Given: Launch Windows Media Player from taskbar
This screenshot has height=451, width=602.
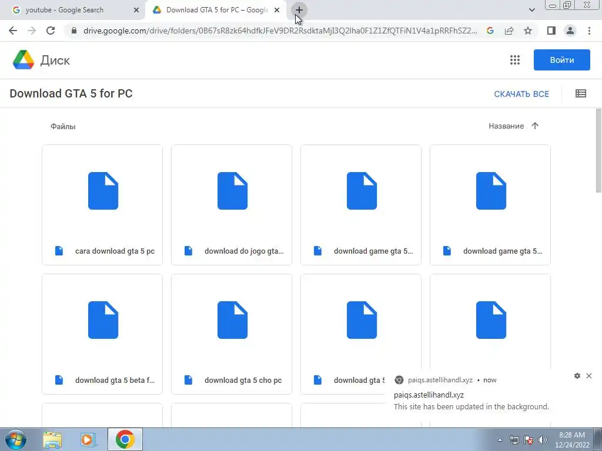Looking at the screenshot, I should pyautogui.click(x=88, y=439).
